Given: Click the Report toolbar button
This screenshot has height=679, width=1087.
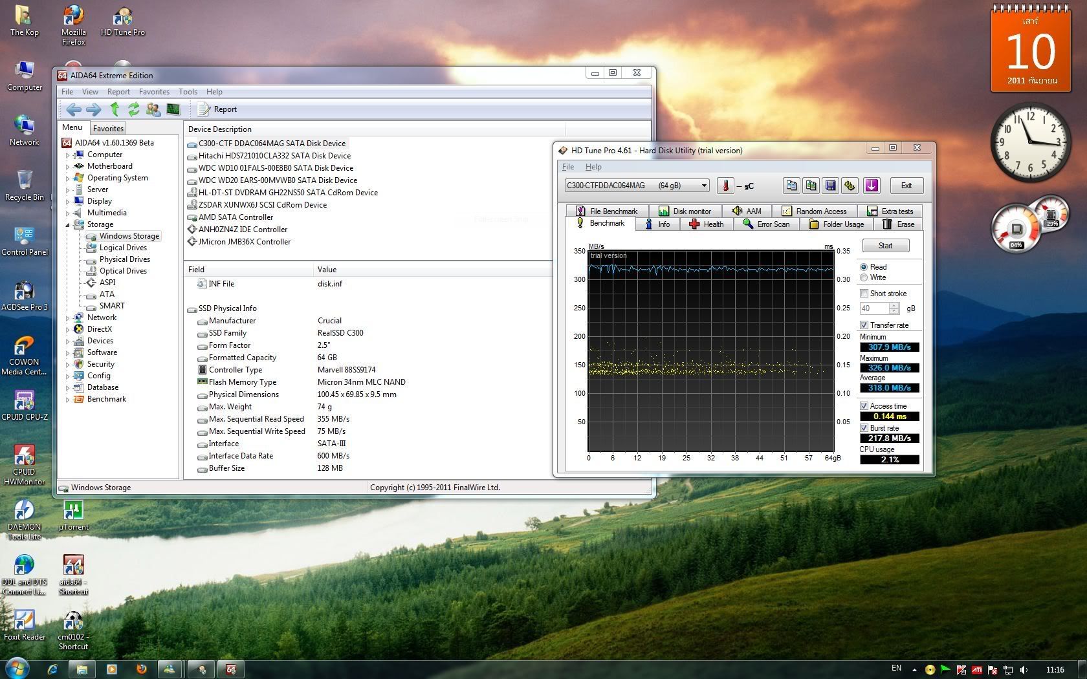Looking at the screenshot, I should coord(217,109).
